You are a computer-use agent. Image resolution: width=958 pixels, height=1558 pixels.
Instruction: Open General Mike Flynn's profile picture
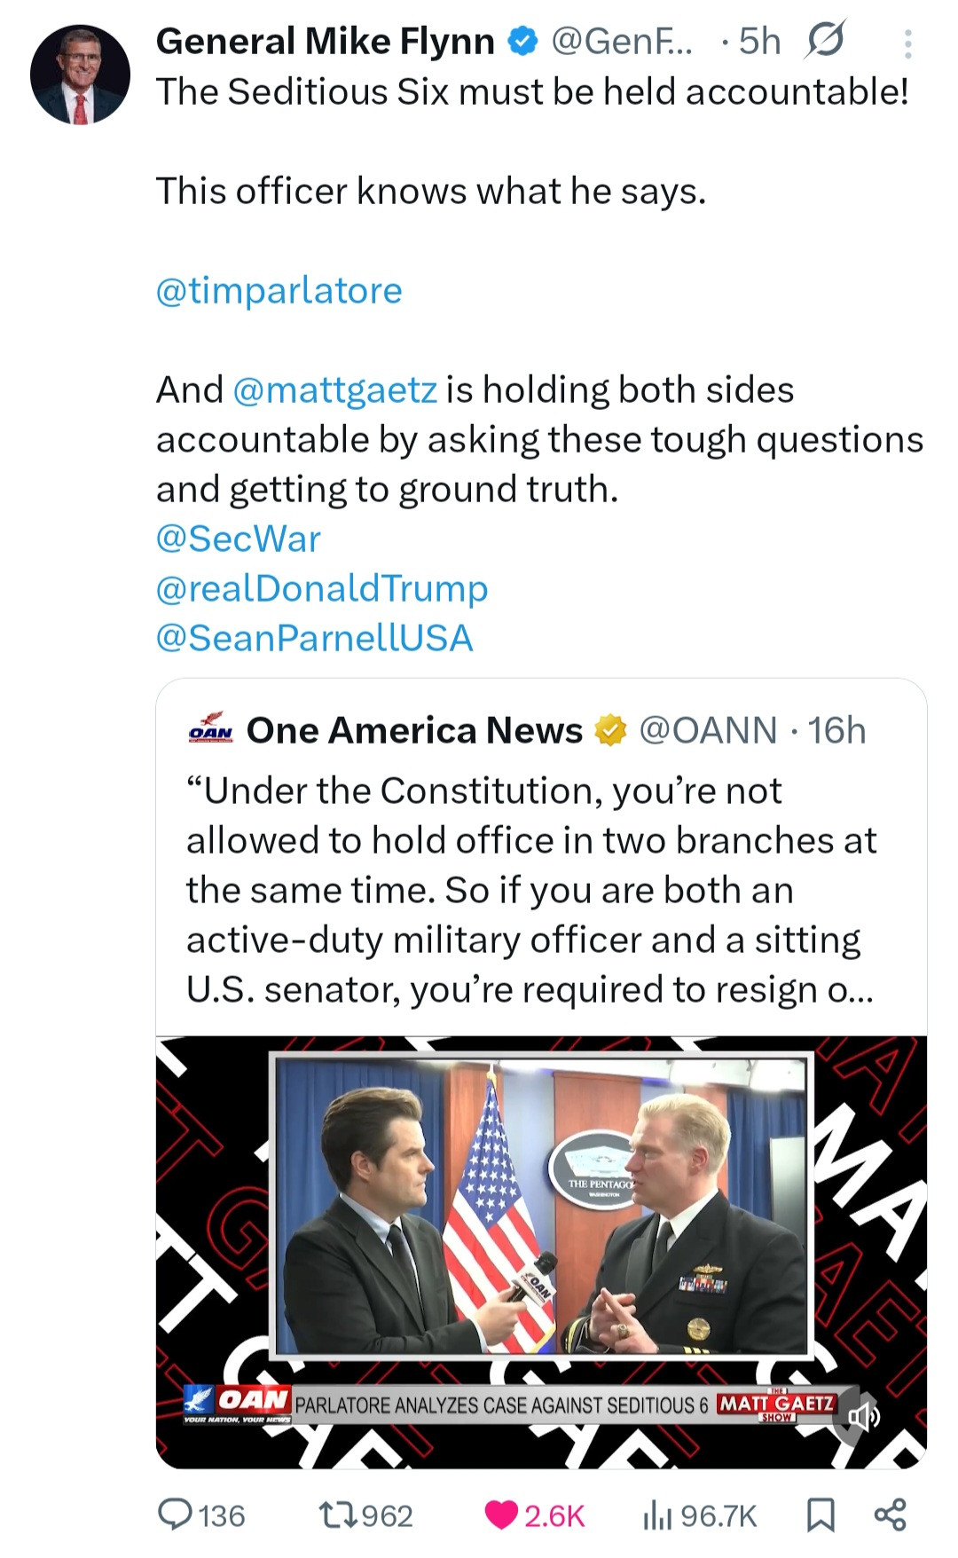click(x=80, y=75)
